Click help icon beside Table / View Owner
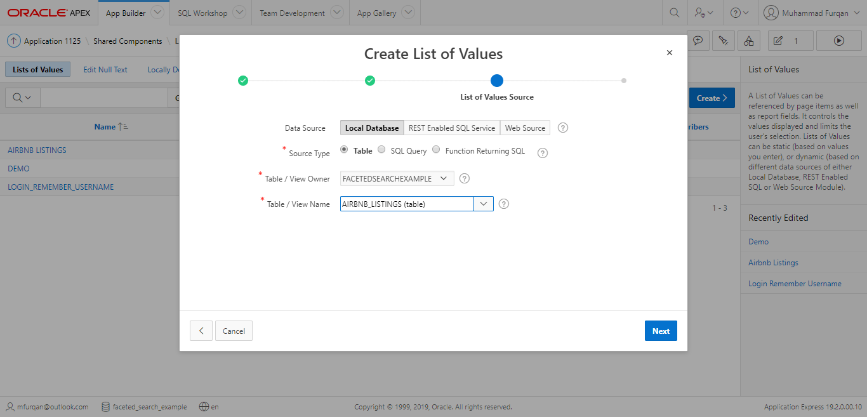Screen dimensions: 867x417 pyautogui.click(x=465, y=178)
